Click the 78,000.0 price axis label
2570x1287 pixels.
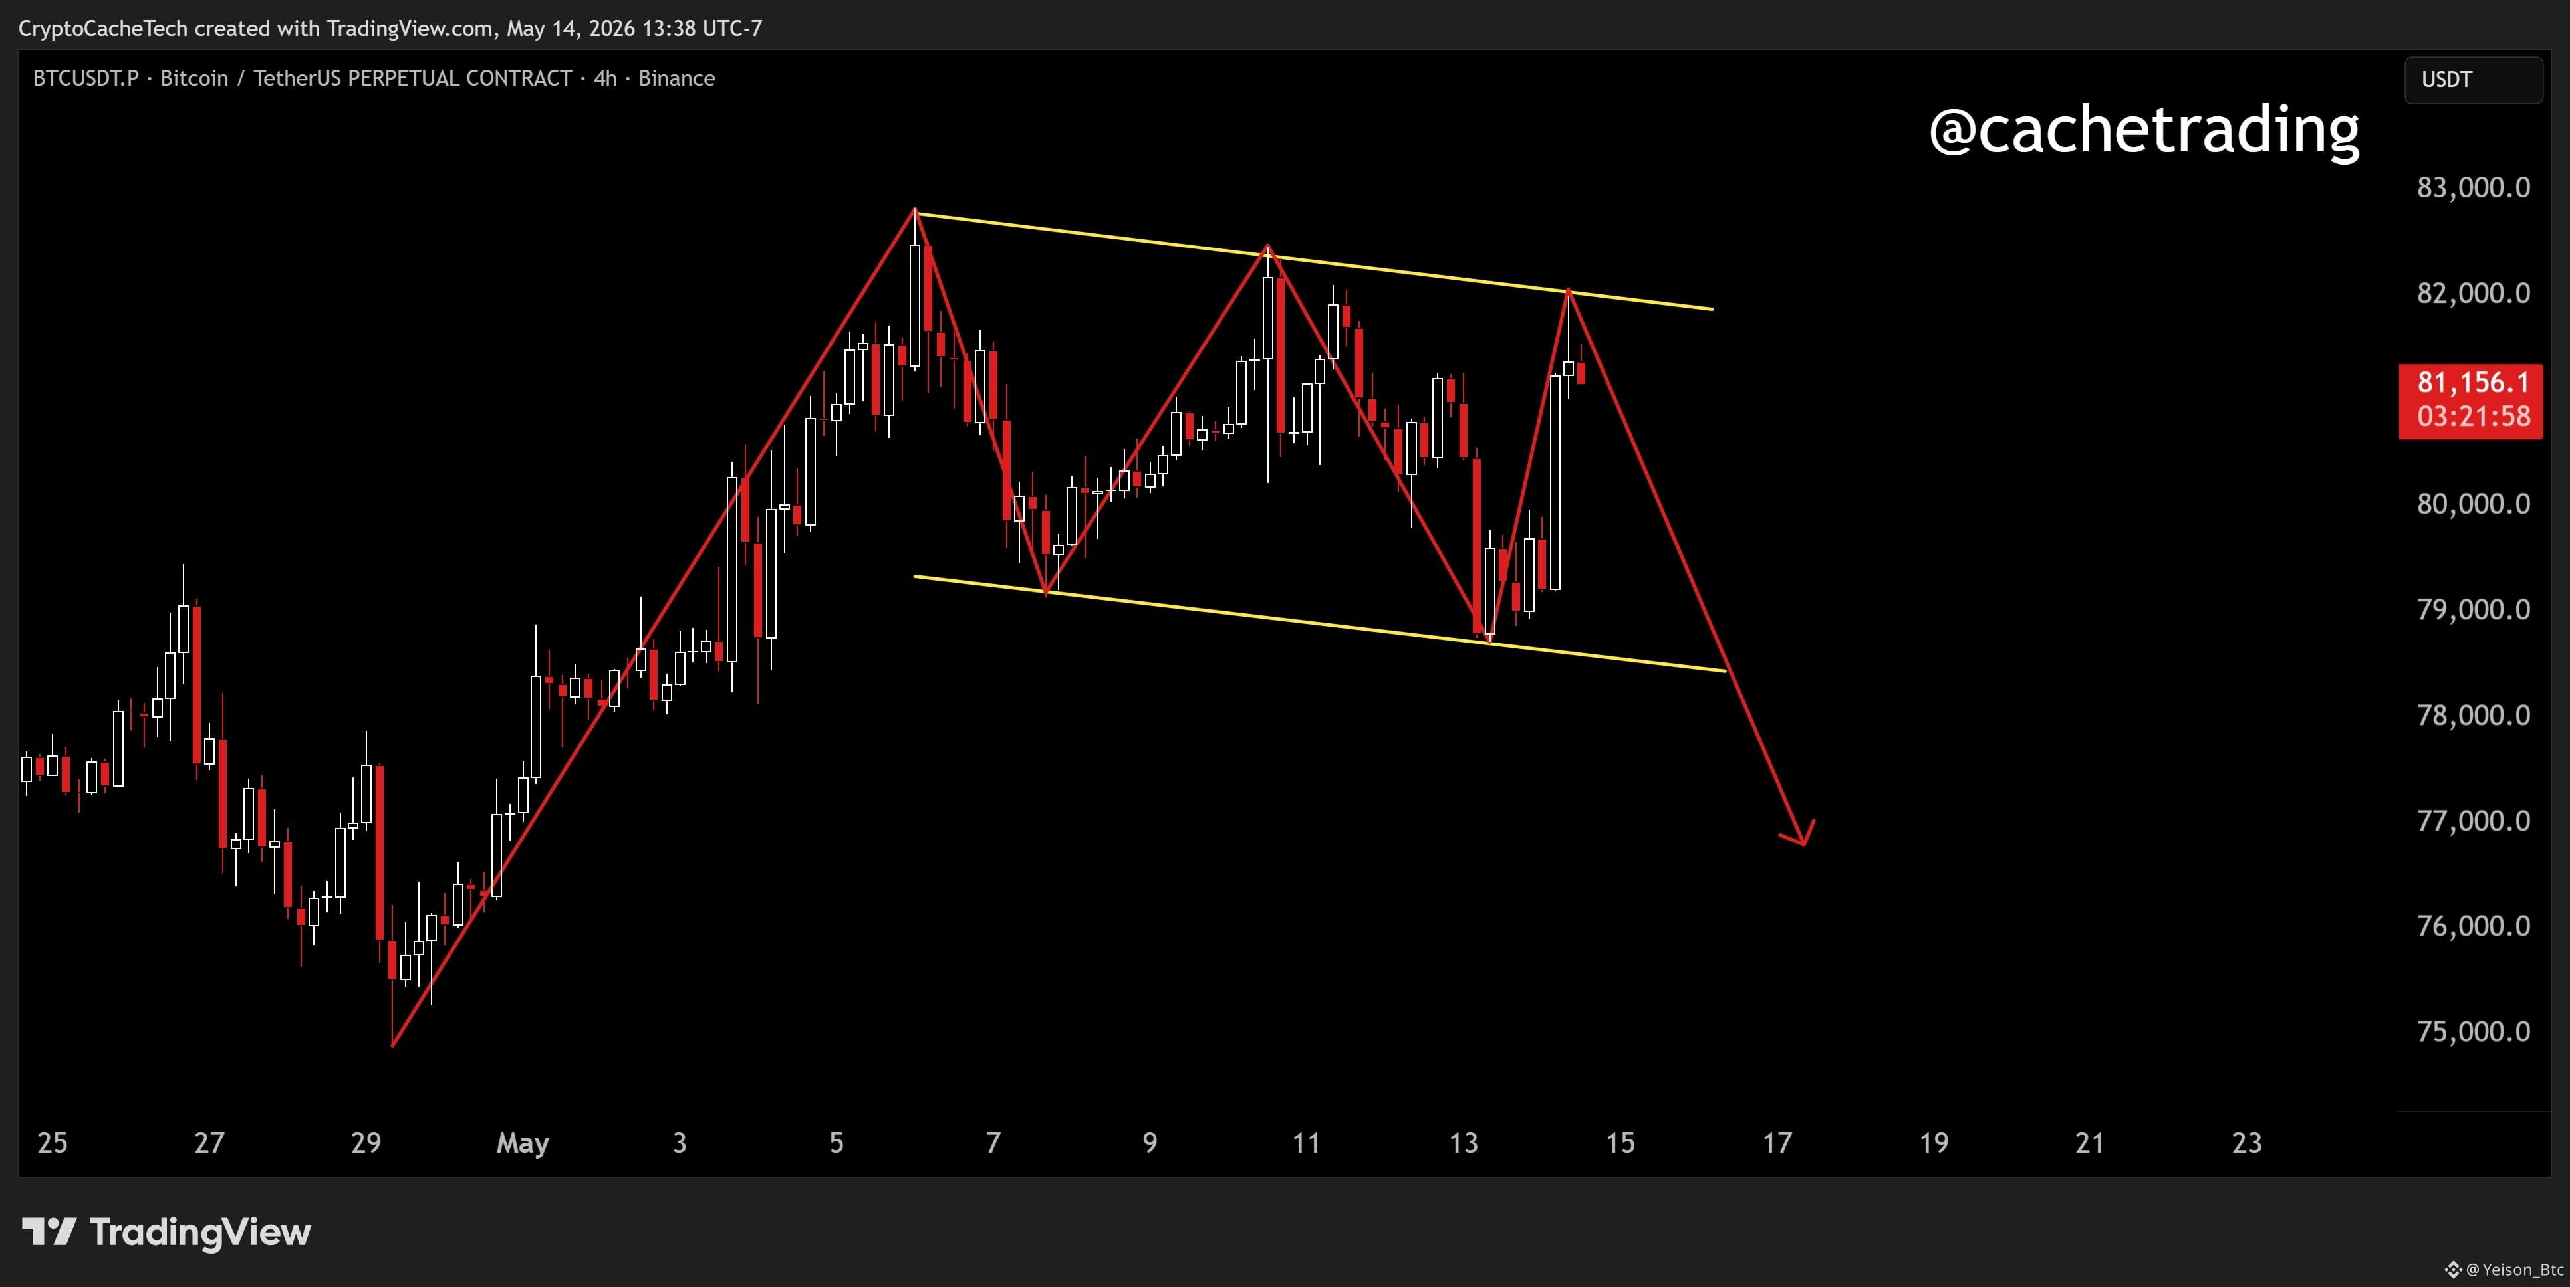(2473, 715)
